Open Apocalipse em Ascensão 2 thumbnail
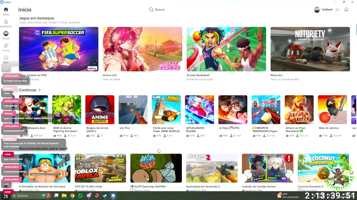Screen dimensions: 357x200 212,168
